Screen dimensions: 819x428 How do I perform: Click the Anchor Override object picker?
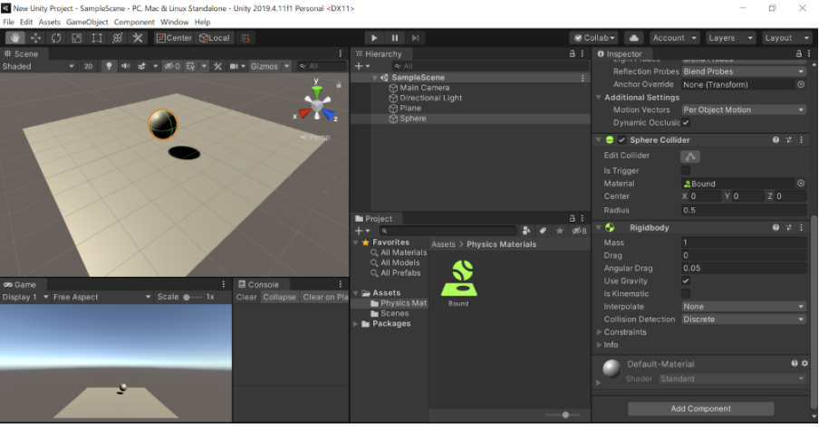(x=801, y=84)
